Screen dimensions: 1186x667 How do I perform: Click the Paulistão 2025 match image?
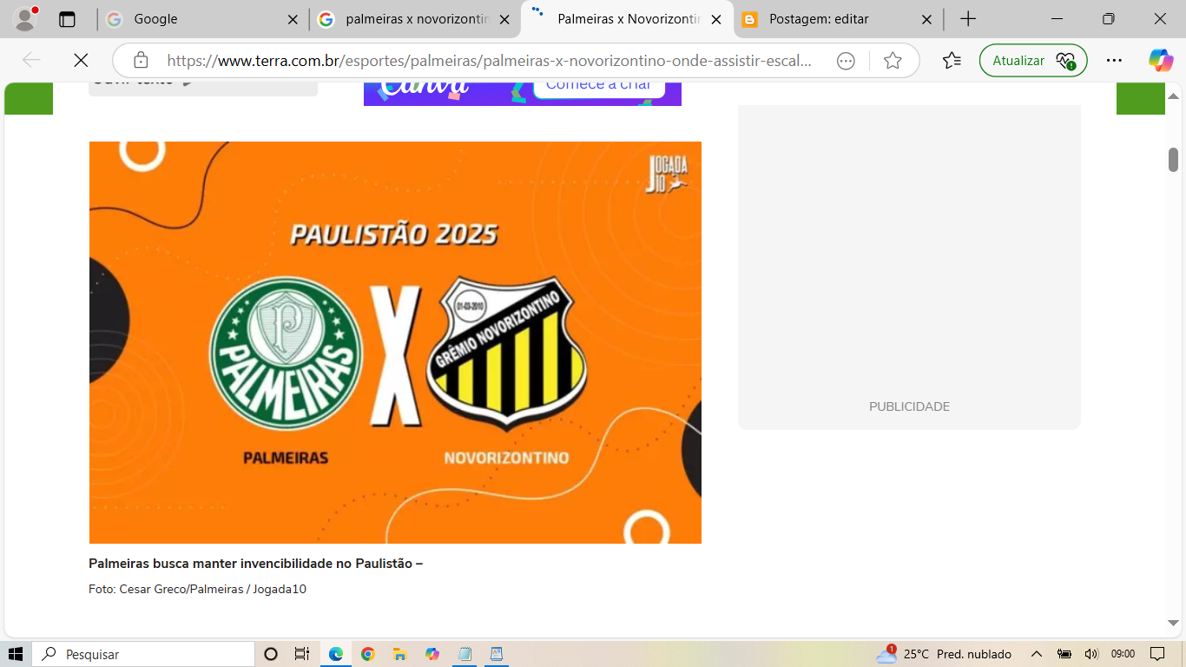[395, 342]
